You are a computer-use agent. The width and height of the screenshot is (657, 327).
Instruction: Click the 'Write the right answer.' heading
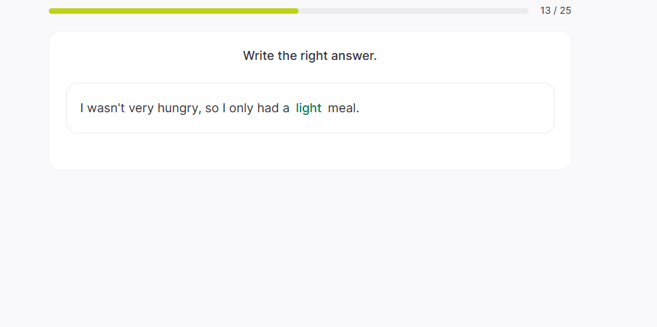tap(310, 56)
